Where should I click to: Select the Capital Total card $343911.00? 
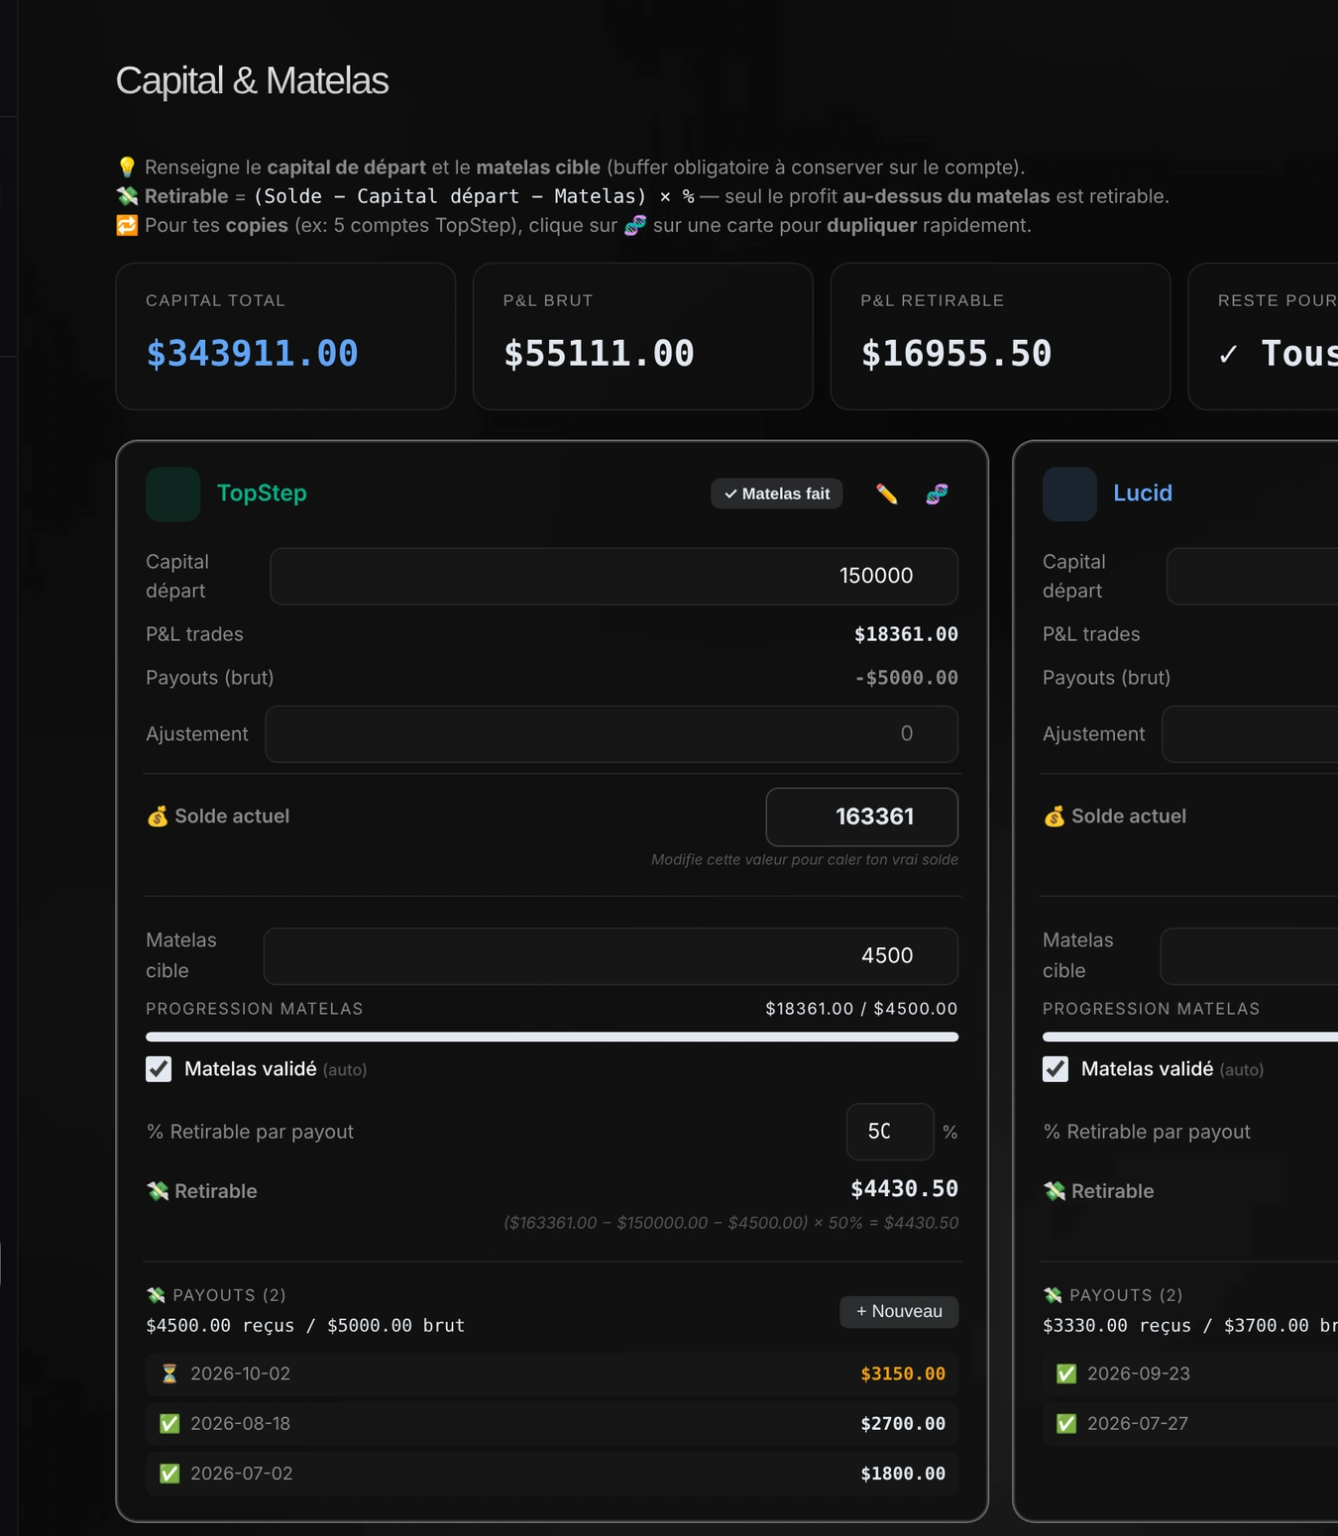[x=285, y=336]
